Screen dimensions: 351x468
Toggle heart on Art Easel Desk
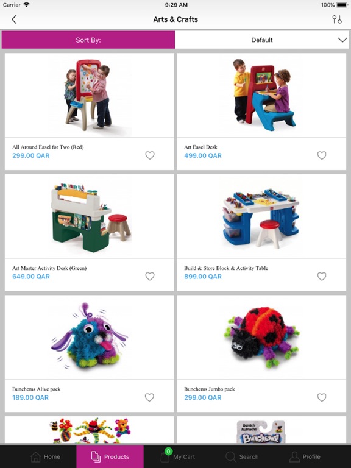pos(322,155)
